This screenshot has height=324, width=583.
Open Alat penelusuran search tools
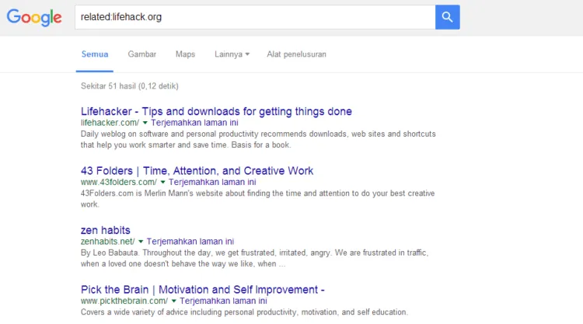[296, 54]
